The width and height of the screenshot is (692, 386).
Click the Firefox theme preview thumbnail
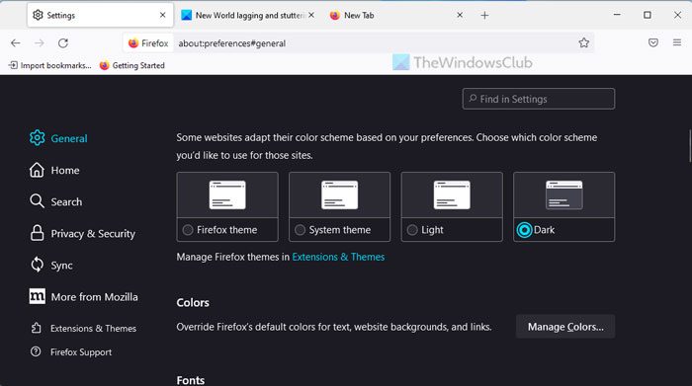pos(227,194)
